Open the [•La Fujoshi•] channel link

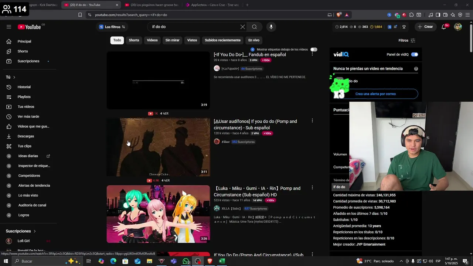pyautogui.click(x=230, y=69)
